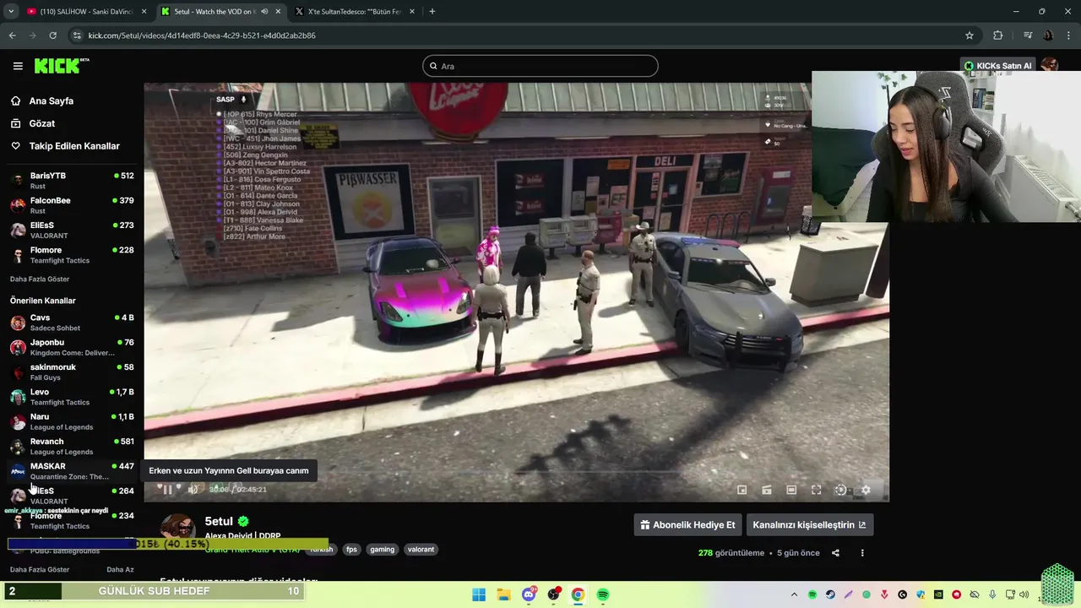Open the Naru channel
The height and width of the screenshot is (608, 1081).
click(71, 421)
